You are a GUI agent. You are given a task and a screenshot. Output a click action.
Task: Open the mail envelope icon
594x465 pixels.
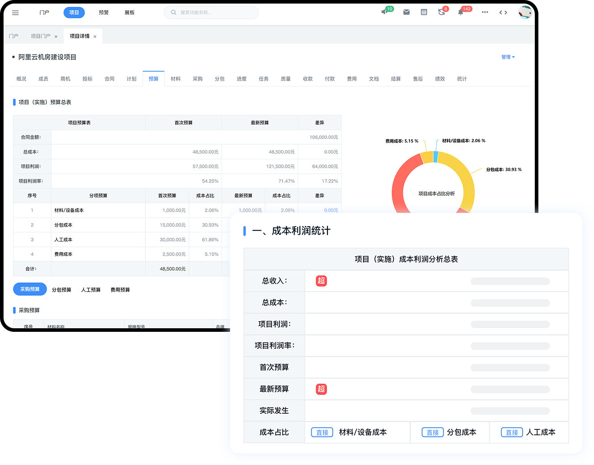coord(406,12)
